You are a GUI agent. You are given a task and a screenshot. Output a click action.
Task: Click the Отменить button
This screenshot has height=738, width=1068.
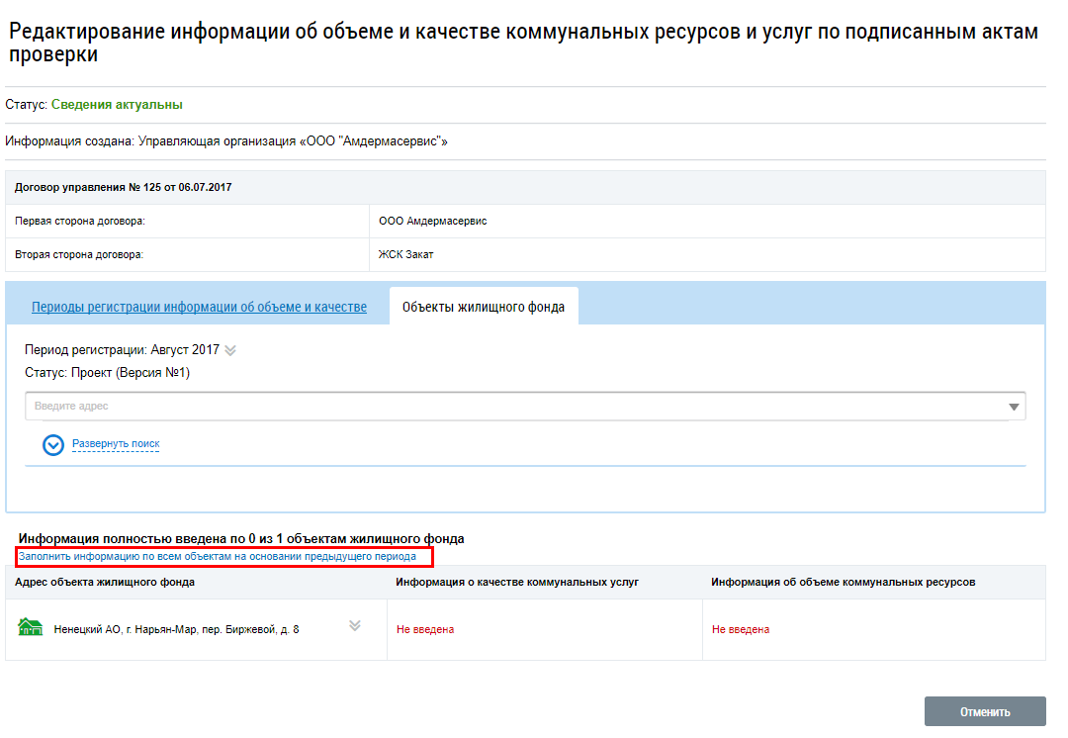coord(985,712)
